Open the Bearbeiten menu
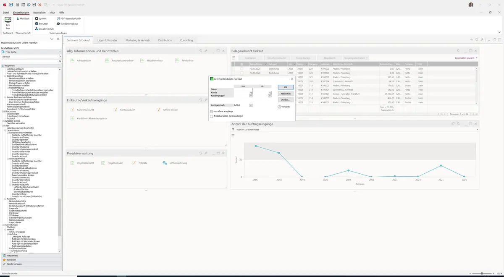Screen dimensions: 504x277 click(x=39, y=13)
